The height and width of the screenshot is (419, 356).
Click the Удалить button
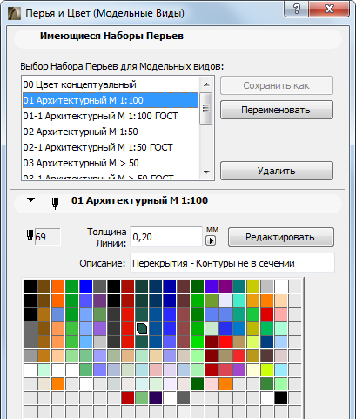[277, 171]
